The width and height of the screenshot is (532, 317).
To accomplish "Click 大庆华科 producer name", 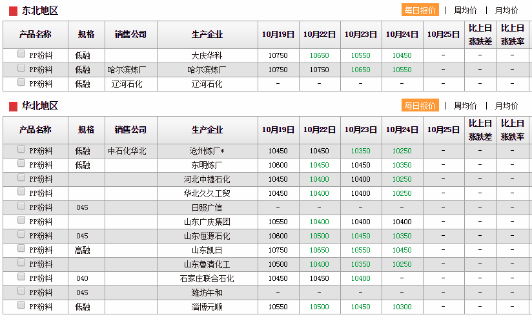I will [207, 55].
